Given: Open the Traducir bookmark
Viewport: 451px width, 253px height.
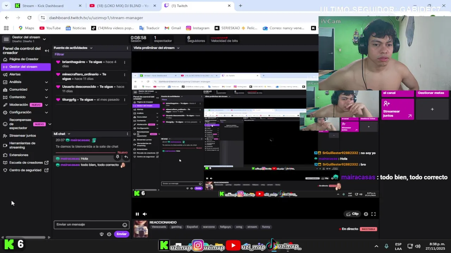Looking at the screenshot, I should (149, 28).
